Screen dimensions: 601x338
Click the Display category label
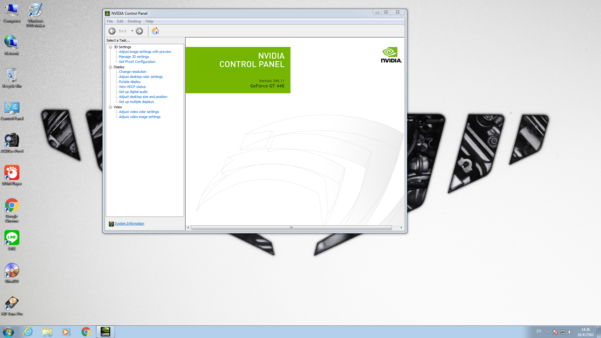[x=119, y=67]
